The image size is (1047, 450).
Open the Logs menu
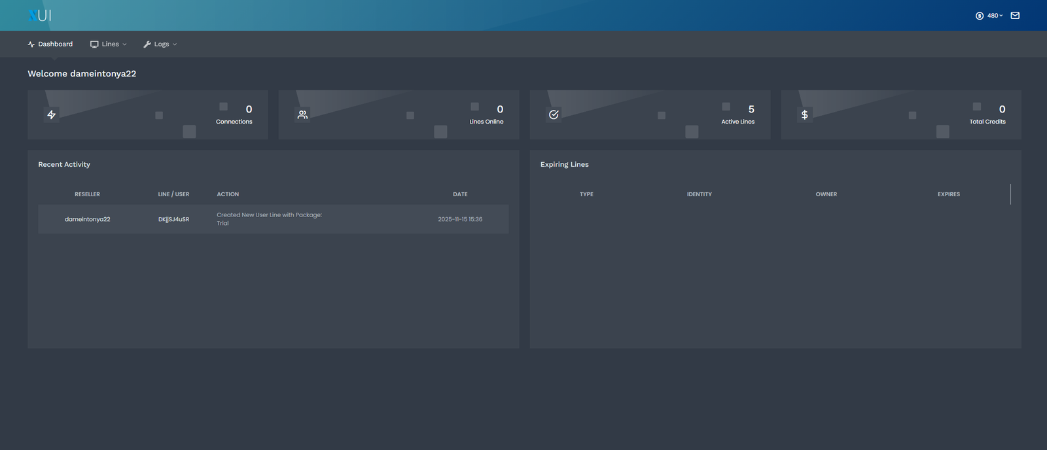160,44
